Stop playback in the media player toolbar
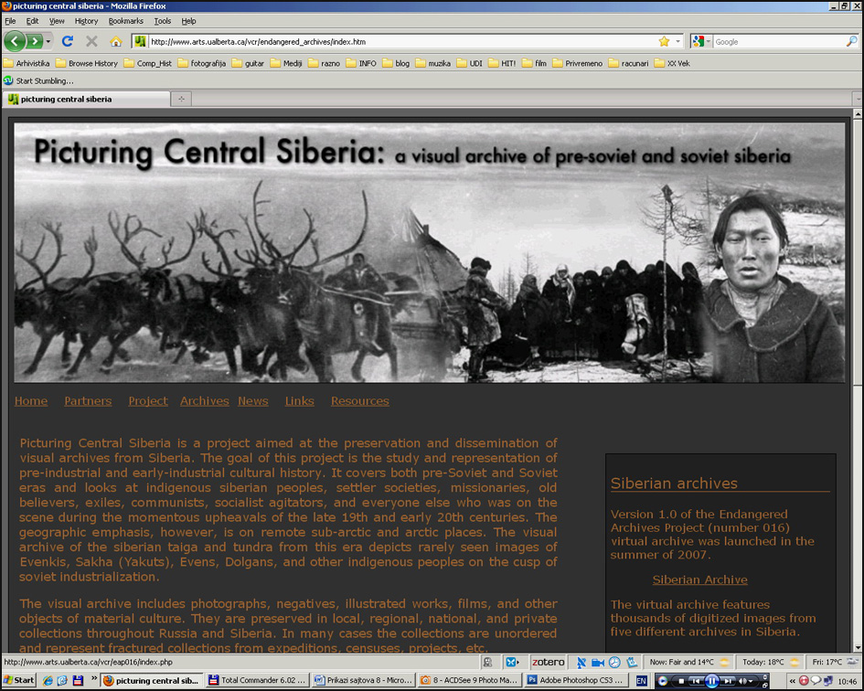The height and width of the screenshot is (691, 864). [680, 681]
